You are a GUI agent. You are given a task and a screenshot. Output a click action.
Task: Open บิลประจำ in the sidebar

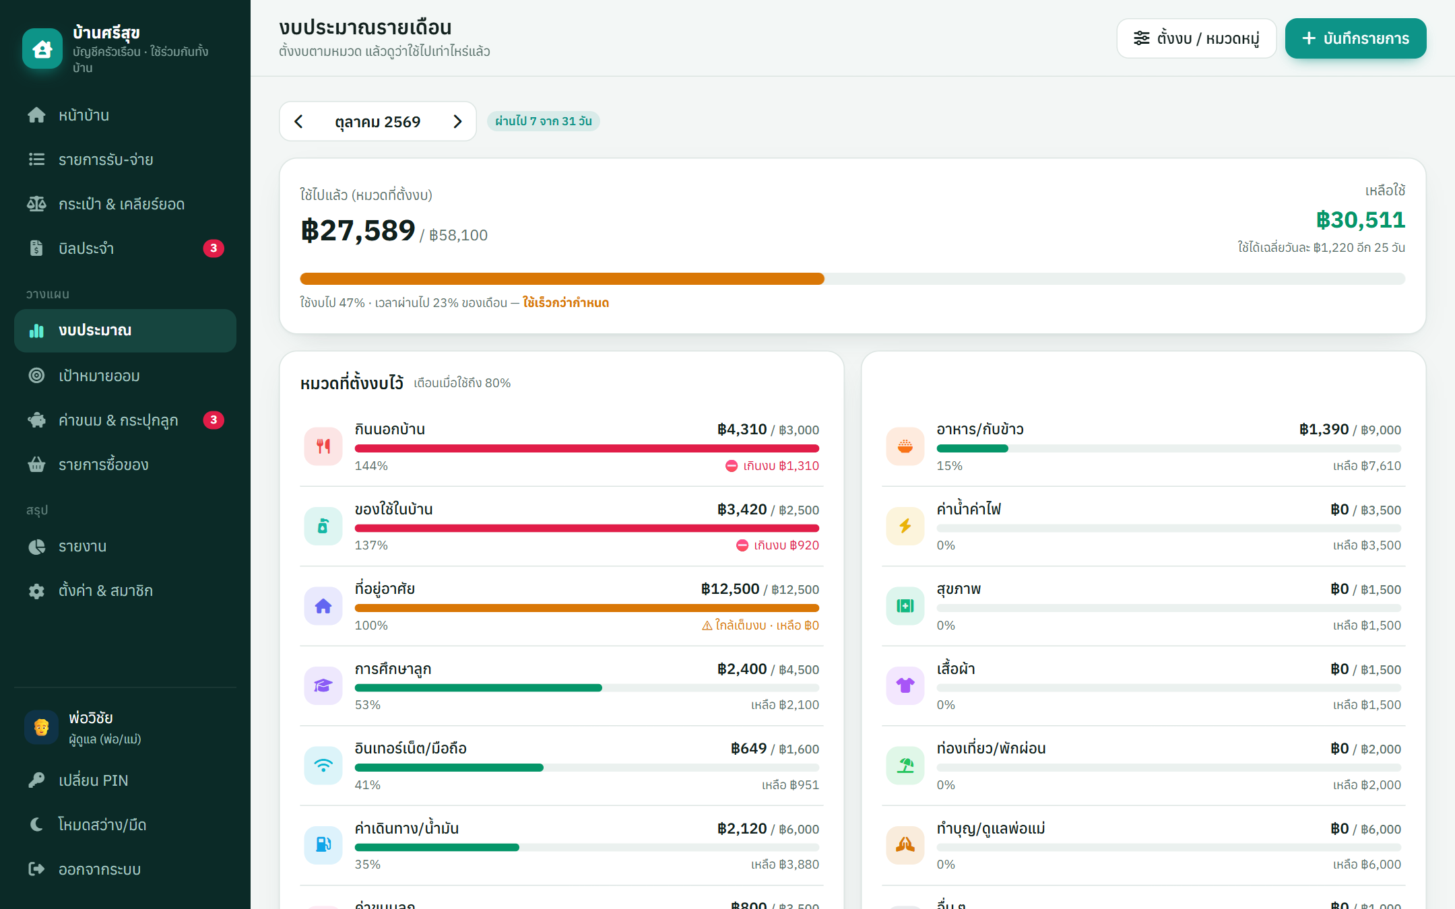[x=125, y=248]
